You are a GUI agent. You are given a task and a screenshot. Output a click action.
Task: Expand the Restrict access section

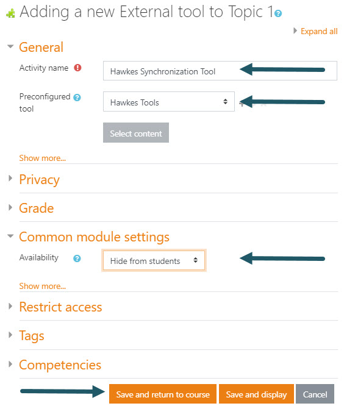coord(60,307)
